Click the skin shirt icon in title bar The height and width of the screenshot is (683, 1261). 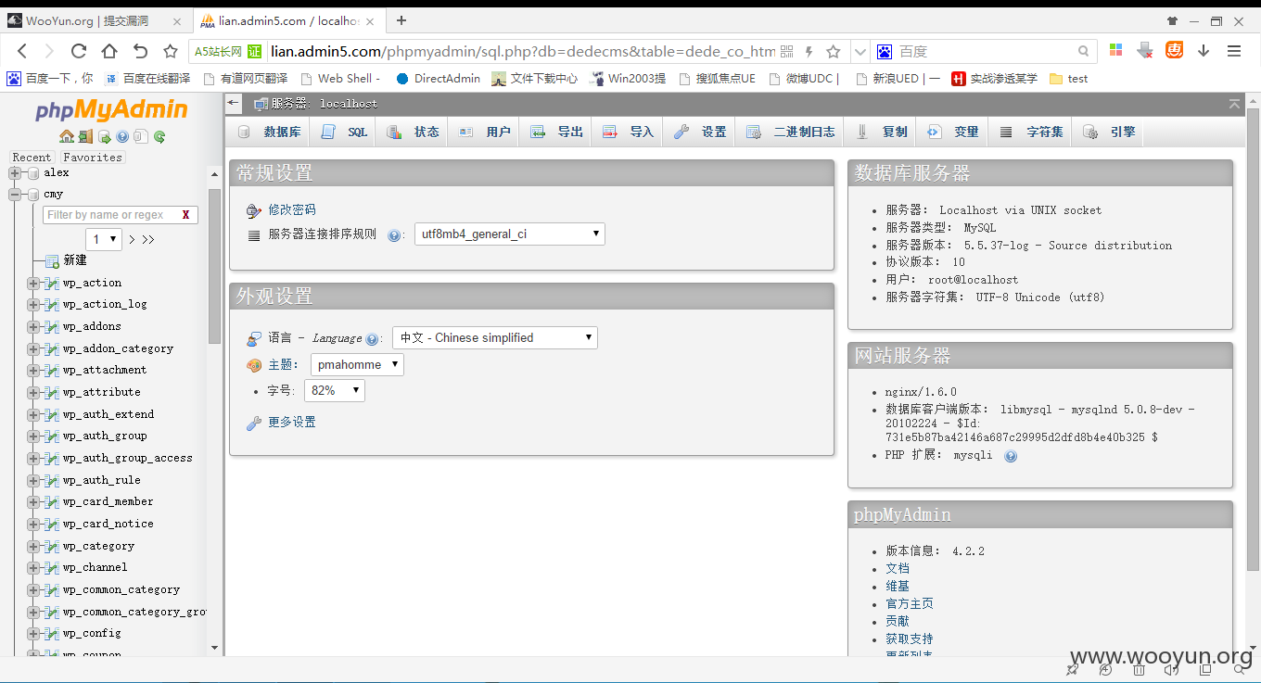(1172, 20)
